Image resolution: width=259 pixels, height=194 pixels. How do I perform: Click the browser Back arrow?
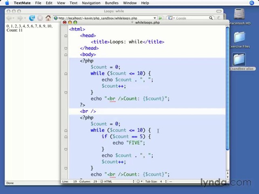(x=9, y=18)
